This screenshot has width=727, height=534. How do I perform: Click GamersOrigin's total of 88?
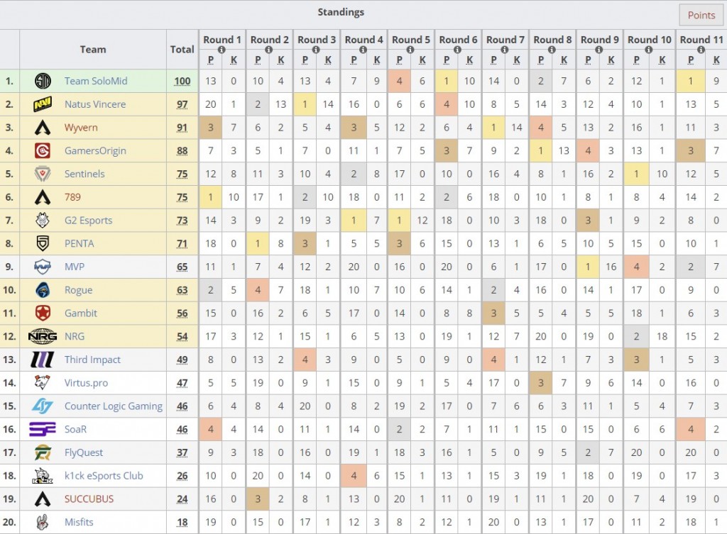[x=182, y=150]
